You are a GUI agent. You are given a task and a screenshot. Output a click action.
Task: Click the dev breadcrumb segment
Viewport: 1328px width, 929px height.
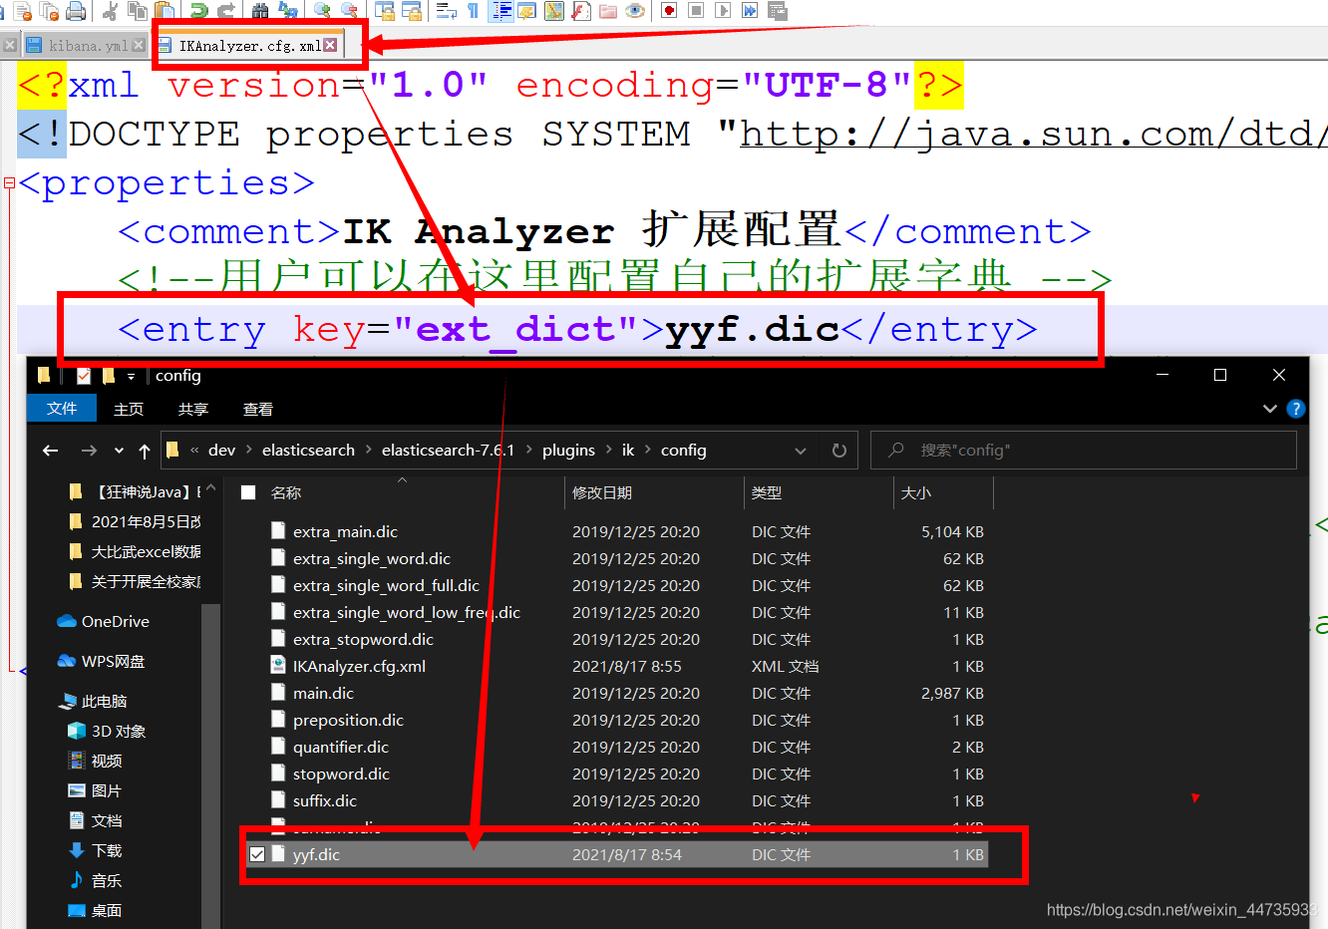[x=222, y=451]
